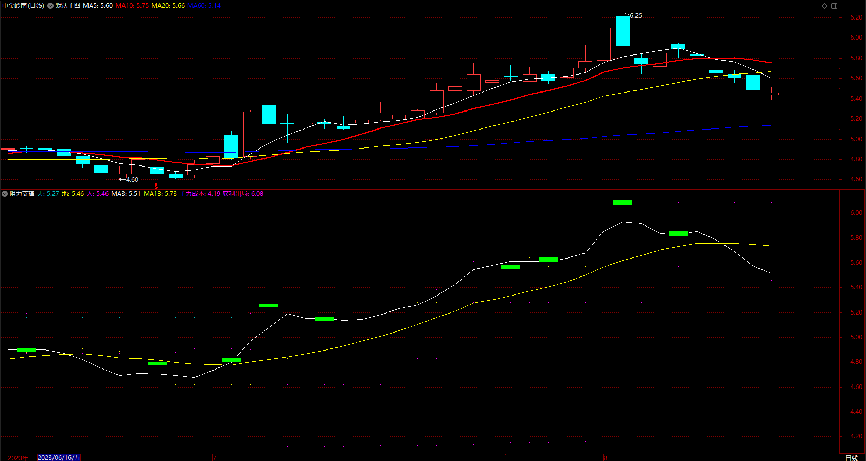
Task: Click the red MA10: 5.75 label
Action: (132, 6)
